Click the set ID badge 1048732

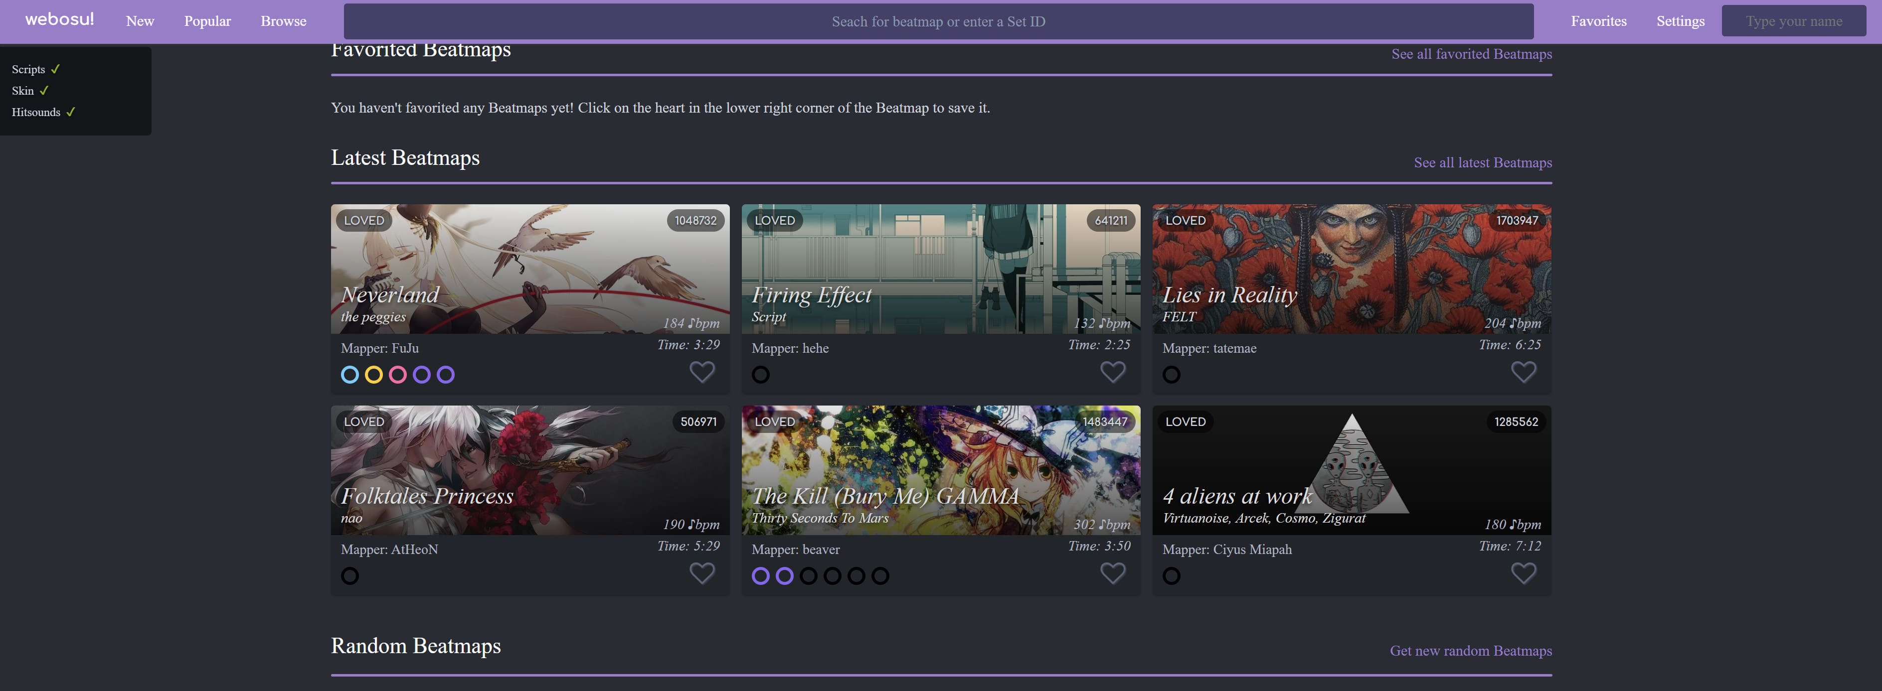(695, 221)
